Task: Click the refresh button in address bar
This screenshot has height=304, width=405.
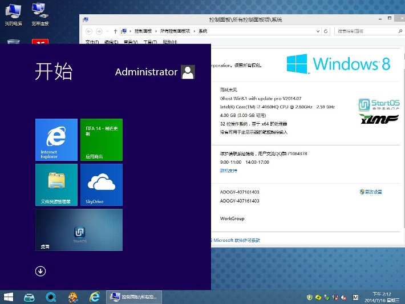Action: (326, 31)
